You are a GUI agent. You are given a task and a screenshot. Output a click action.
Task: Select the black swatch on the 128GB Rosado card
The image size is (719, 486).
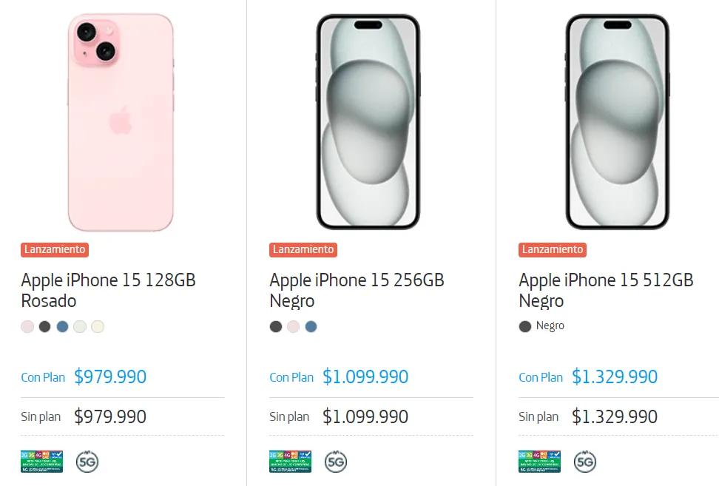click(x=44, y=326)
